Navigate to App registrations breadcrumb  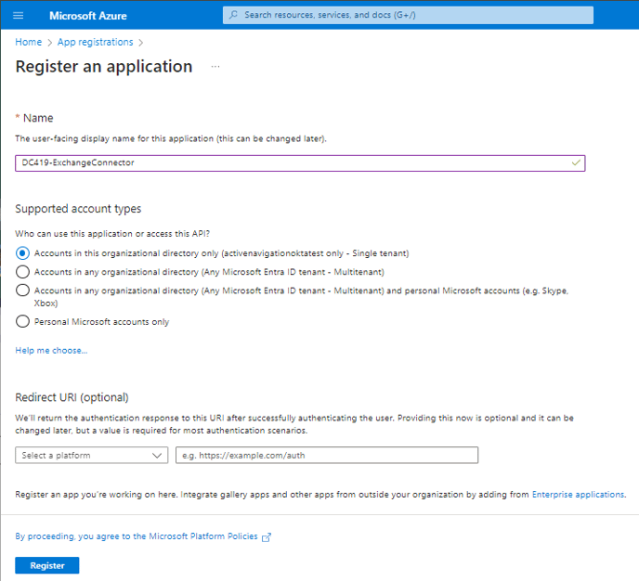pos(96,42)
